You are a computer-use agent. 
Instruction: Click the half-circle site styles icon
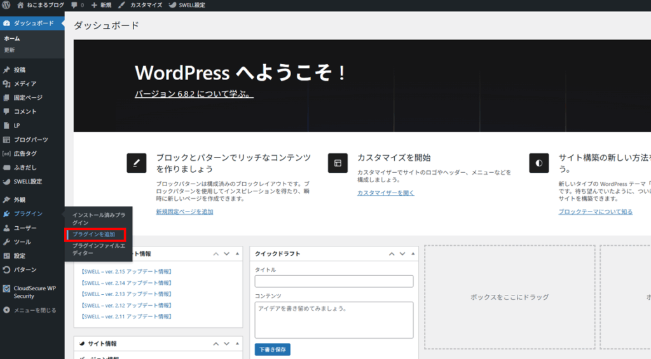[539, 163]
